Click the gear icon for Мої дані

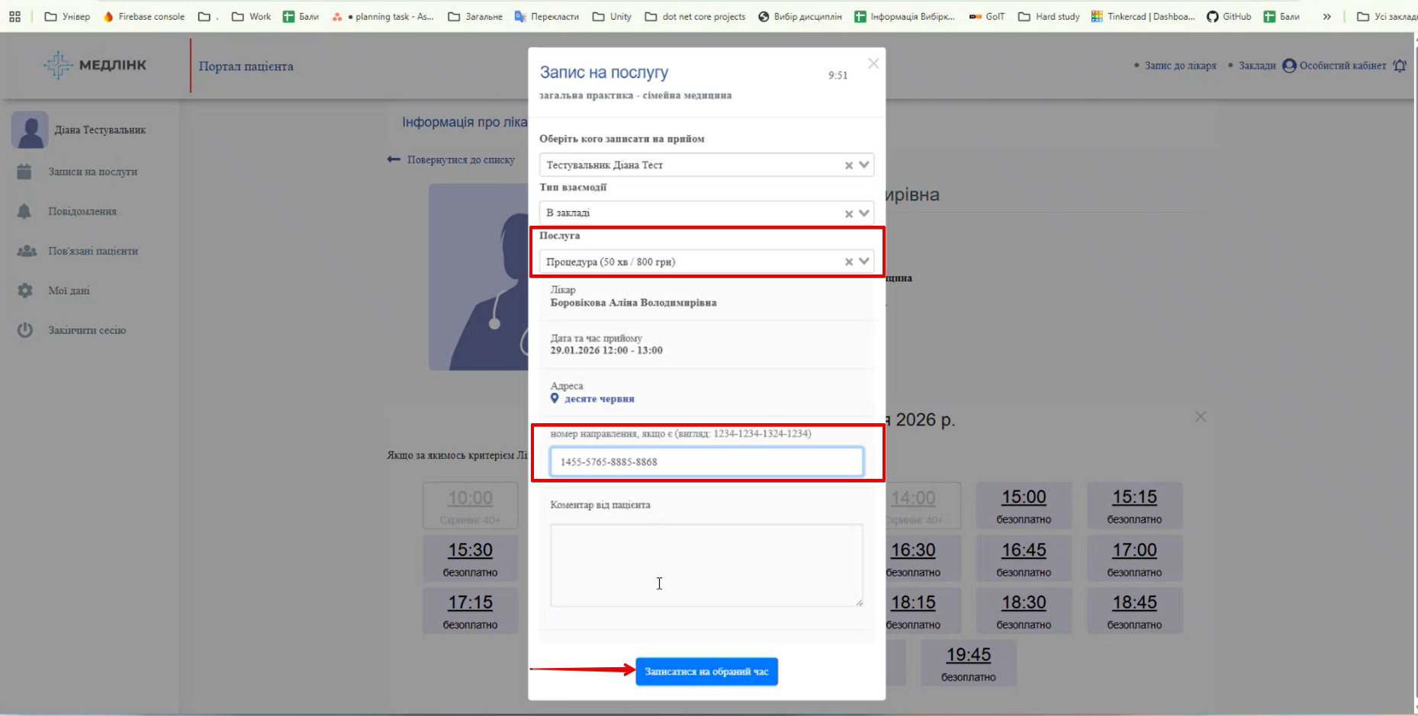click(x=25, y=291)
